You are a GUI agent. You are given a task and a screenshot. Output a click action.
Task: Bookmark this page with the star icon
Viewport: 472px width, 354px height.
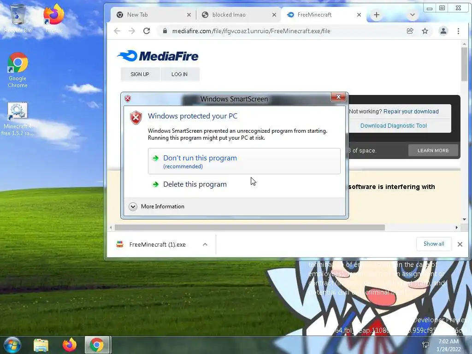pos(425,31)
